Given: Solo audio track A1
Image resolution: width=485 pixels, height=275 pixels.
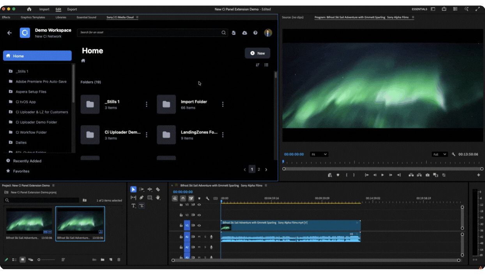Looking at the screenshot, I should (x=205, y=237).
